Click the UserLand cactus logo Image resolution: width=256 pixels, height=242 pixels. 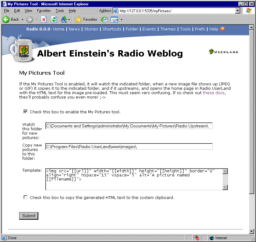click(223, 52)
